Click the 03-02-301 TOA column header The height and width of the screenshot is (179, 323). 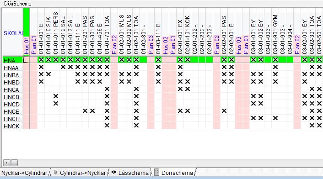(x=312, y=35)
